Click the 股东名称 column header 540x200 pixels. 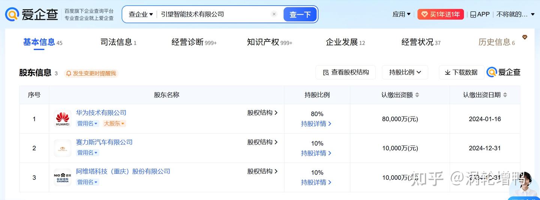(x=166, y=95)
